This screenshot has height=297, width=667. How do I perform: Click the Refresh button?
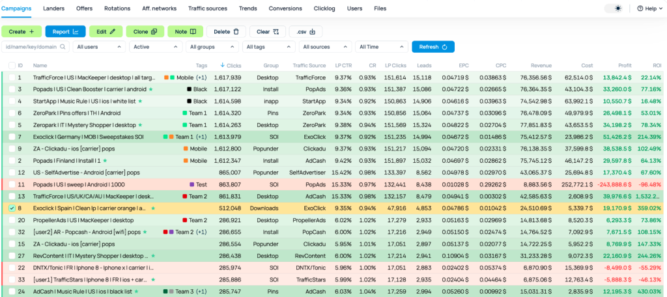click(433, 47)
